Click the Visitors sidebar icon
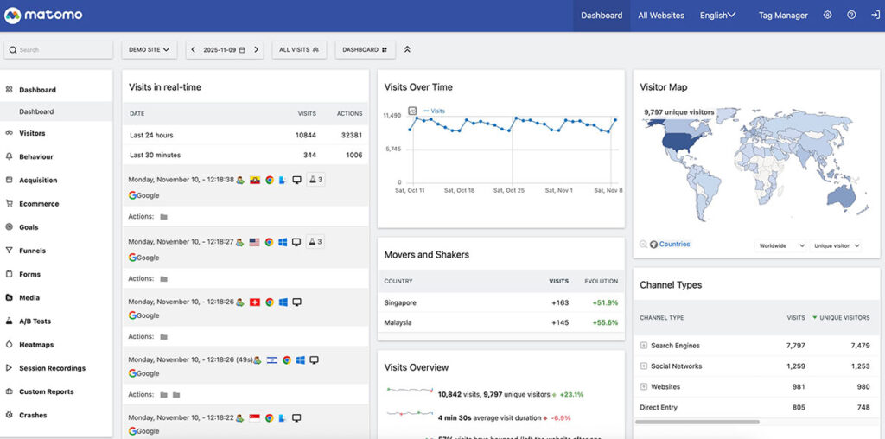885x439 pixels. click(x=9, y=133)
